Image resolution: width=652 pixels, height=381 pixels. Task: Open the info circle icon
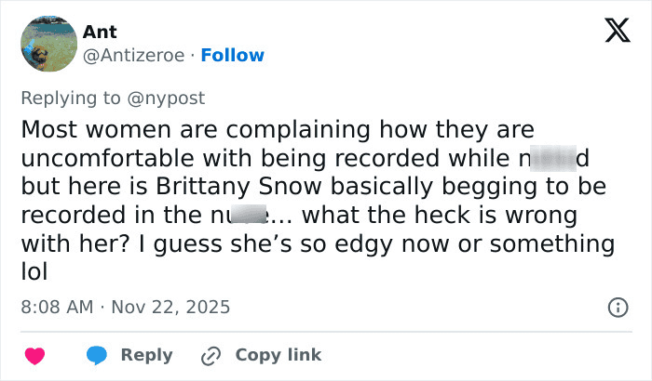[x=617, y=307]
